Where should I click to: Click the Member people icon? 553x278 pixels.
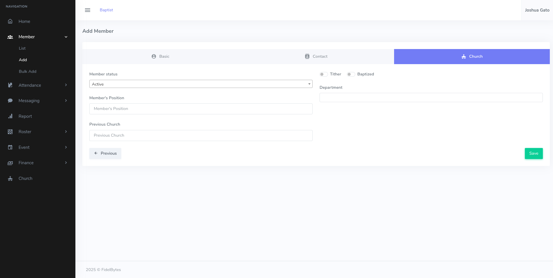point(10,37)
